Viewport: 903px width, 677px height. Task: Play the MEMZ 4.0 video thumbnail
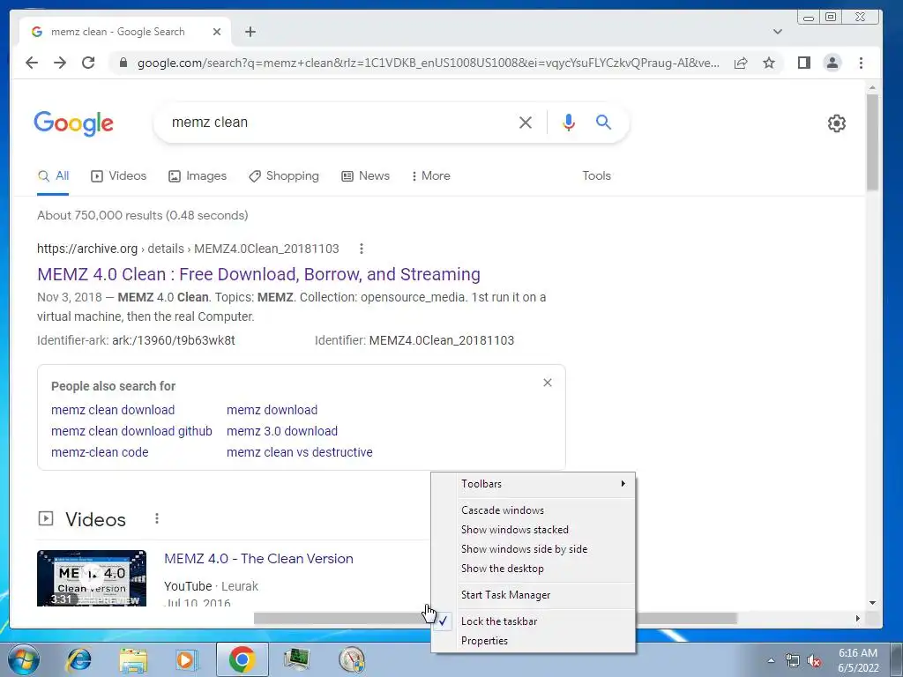[92, 578]
